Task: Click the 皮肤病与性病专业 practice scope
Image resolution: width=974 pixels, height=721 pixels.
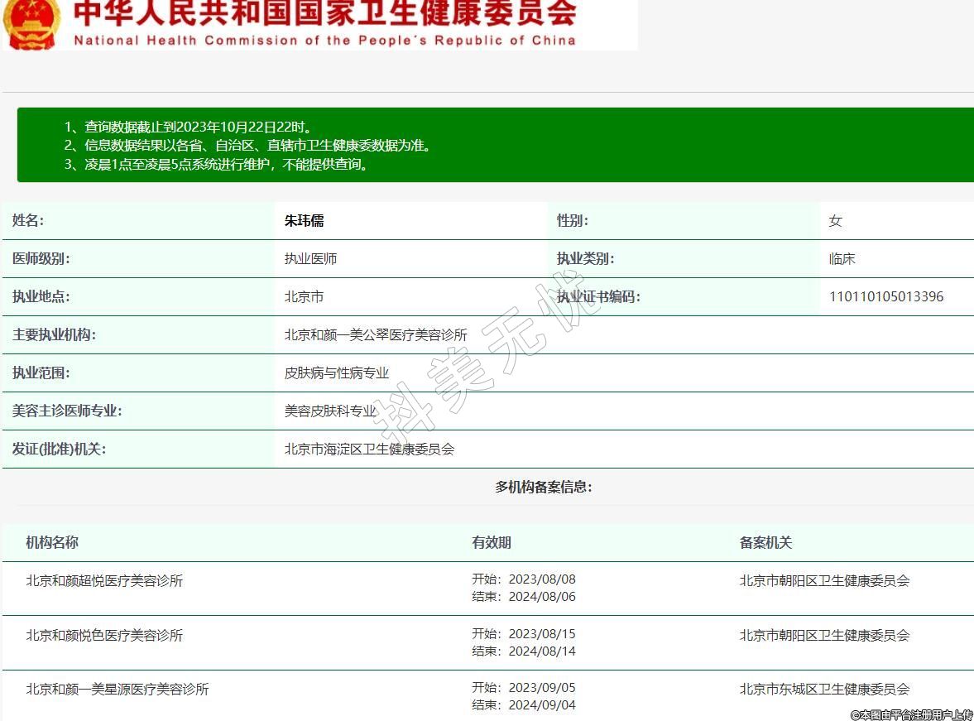Action: (336, 373)
